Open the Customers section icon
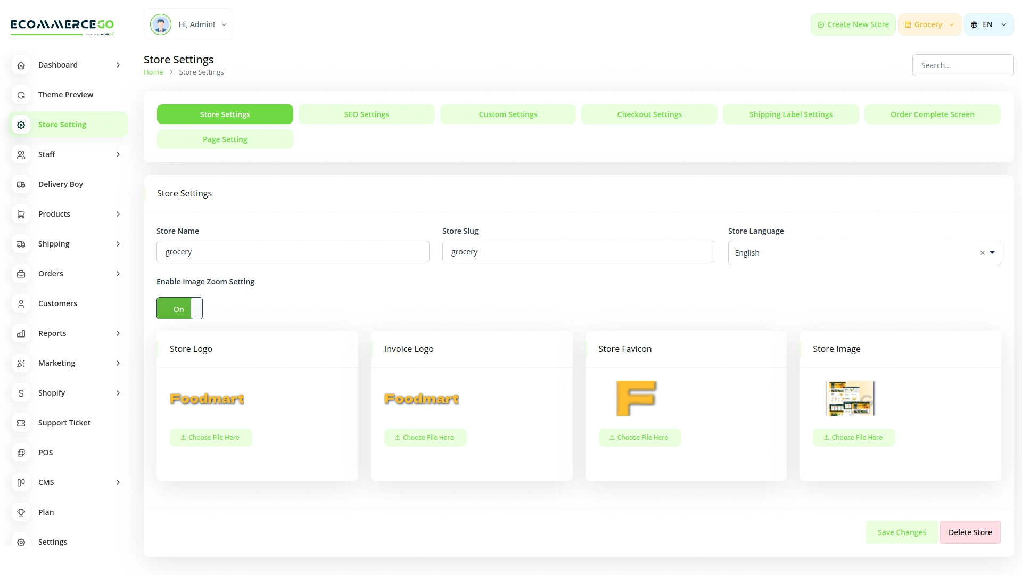Screen dimensions: 1022x575 (x=21, y=303)
